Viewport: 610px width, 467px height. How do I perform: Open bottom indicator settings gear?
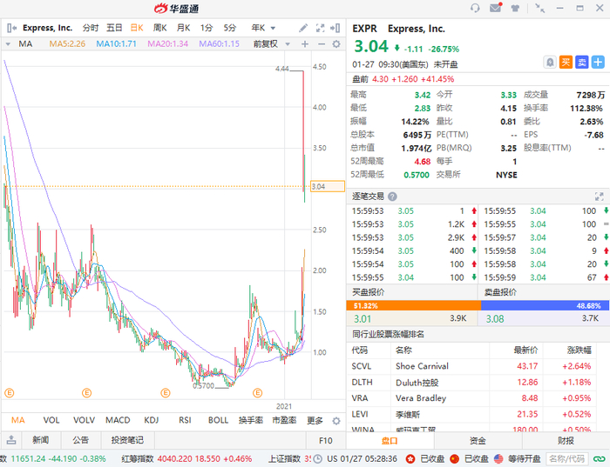point(336,421)
